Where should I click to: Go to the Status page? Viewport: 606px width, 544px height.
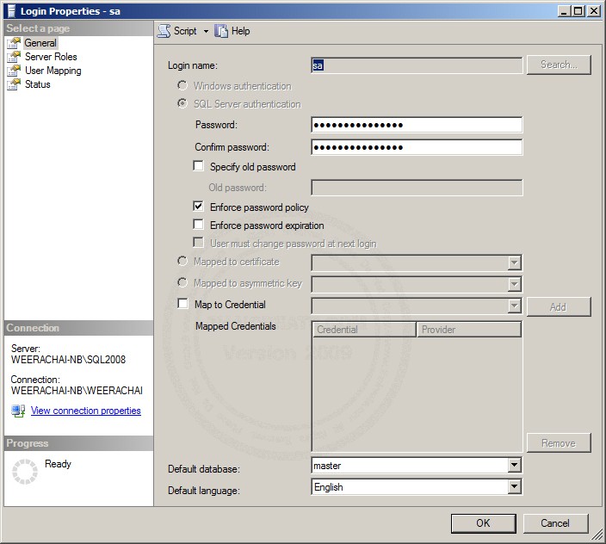pos(38,84)
